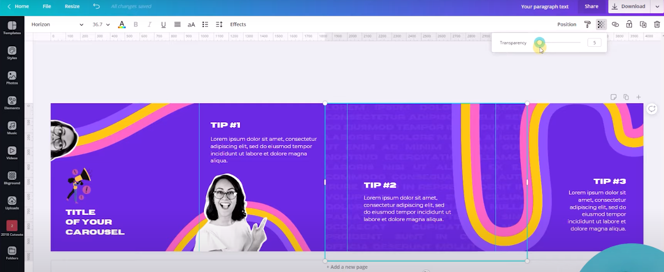
Task: Copy style with paint roller icon
Action: (588, 25)
